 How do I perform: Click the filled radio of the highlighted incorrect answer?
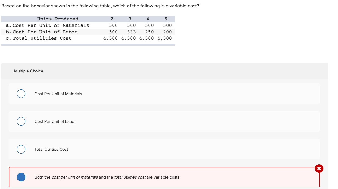click(21, 177)
